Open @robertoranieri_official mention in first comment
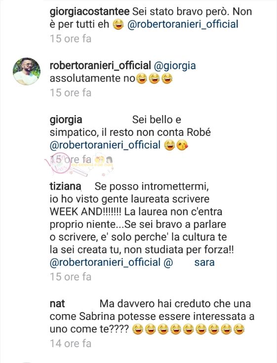This screenshot has width=277, height=363. (183, 24)
